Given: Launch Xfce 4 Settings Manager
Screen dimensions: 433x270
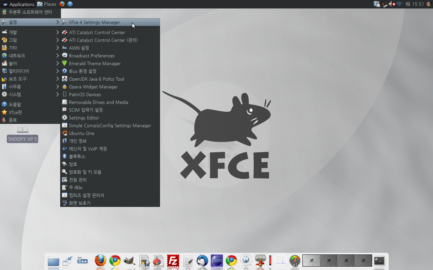Looking at the screenshot, I should 110,22.
